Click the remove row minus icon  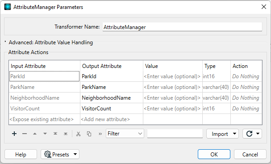tap(25, 134)
